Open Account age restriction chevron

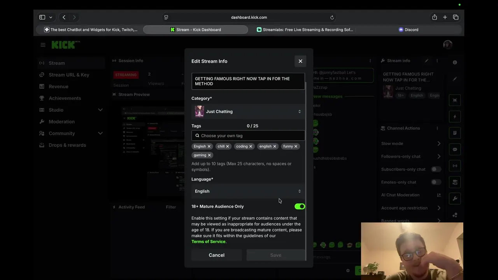(439, 208)
